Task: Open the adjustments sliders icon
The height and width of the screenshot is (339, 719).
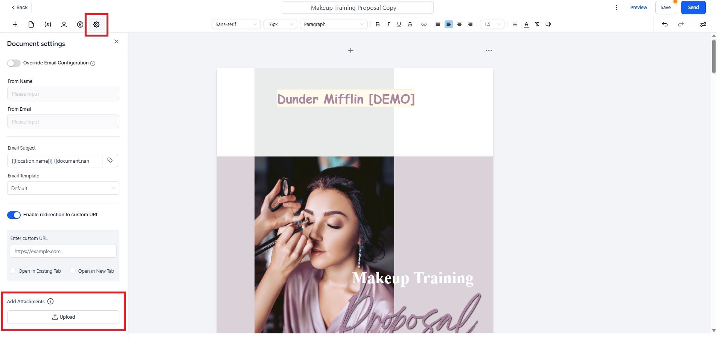Action: tap(703, 24)
